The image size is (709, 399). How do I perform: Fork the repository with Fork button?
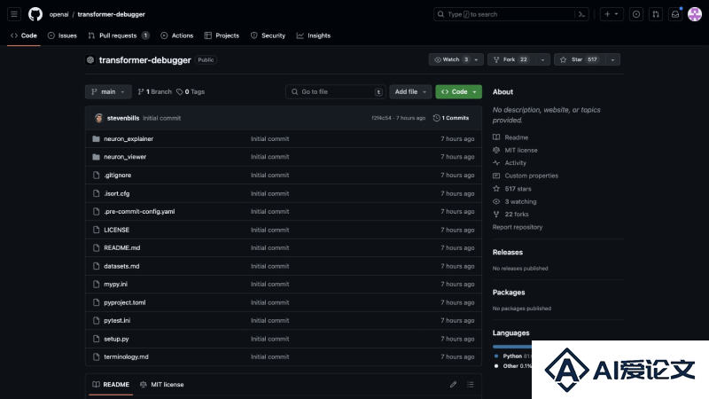click(x=511, y=59)
